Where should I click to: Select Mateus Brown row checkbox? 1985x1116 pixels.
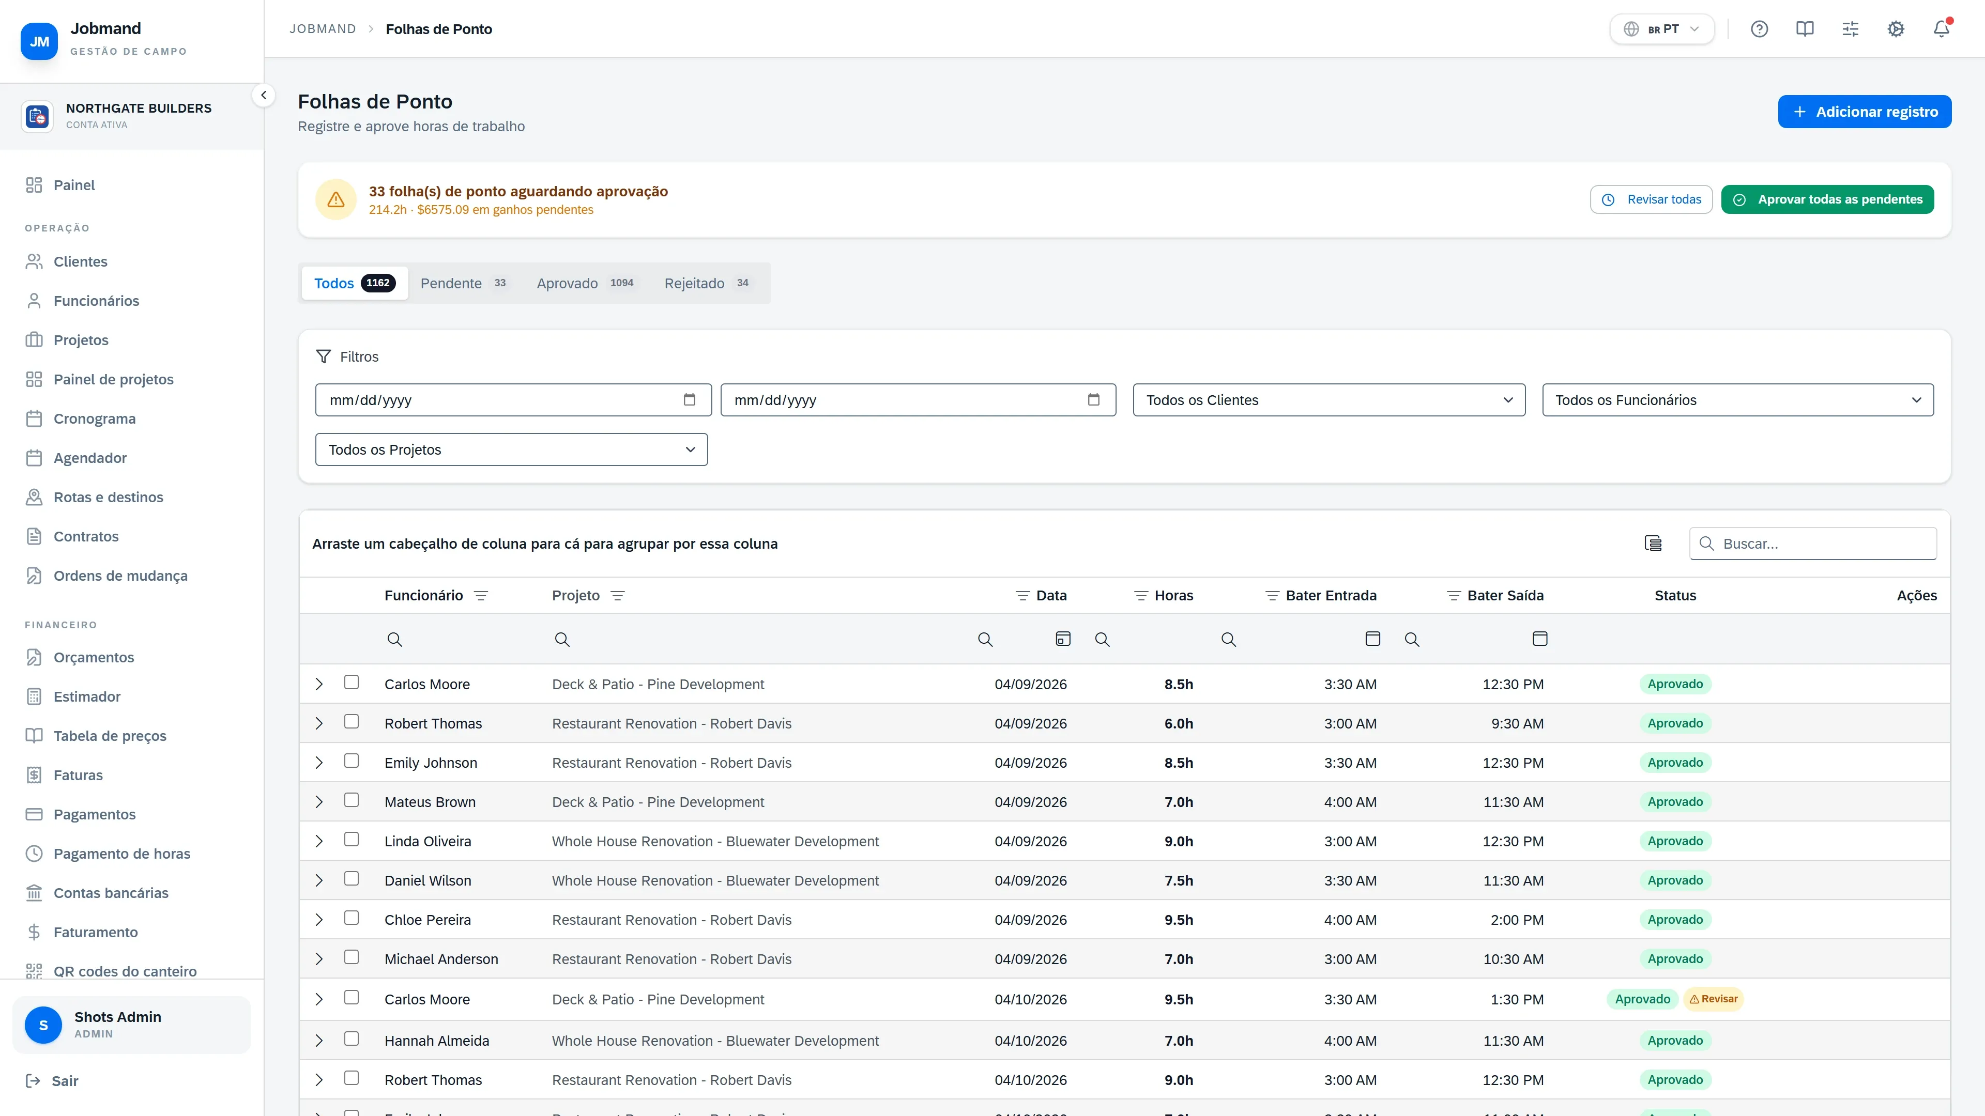pos(352,800)
